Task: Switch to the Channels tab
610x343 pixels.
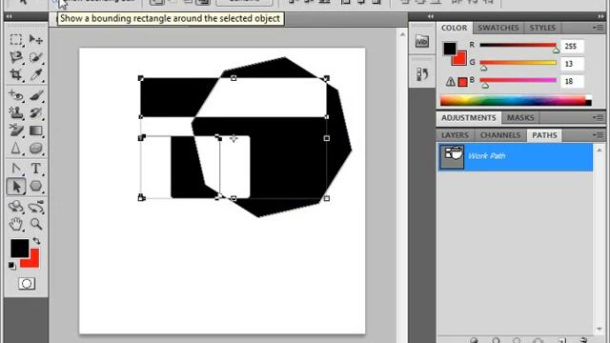Action: coord(499,135)
